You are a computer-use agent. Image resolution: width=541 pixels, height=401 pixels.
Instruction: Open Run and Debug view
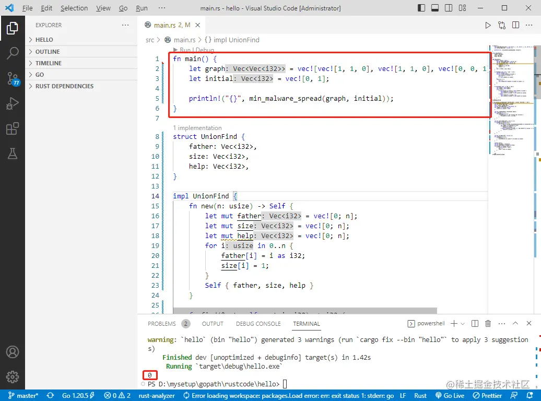[13, 103]
